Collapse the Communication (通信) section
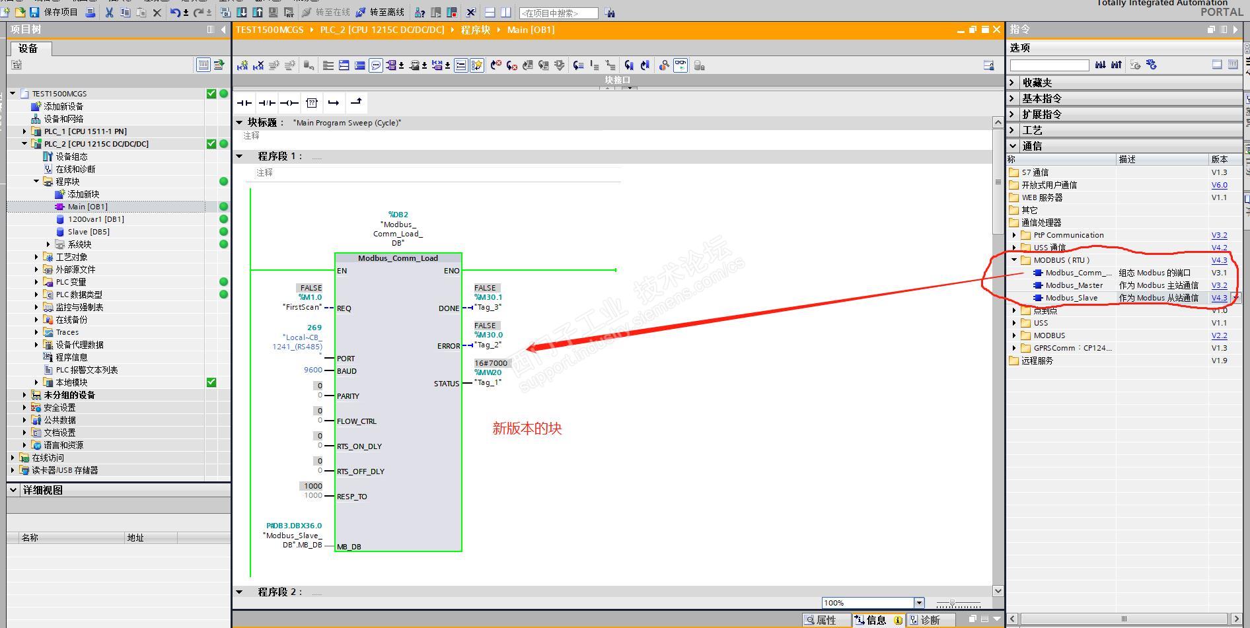Screen dimensions: 1250x628 (1013, 146)
